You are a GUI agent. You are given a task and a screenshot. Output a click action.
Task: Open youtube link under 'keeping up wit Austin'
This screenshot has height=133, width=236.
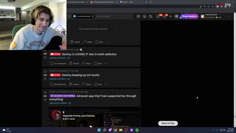click(60, 79)
